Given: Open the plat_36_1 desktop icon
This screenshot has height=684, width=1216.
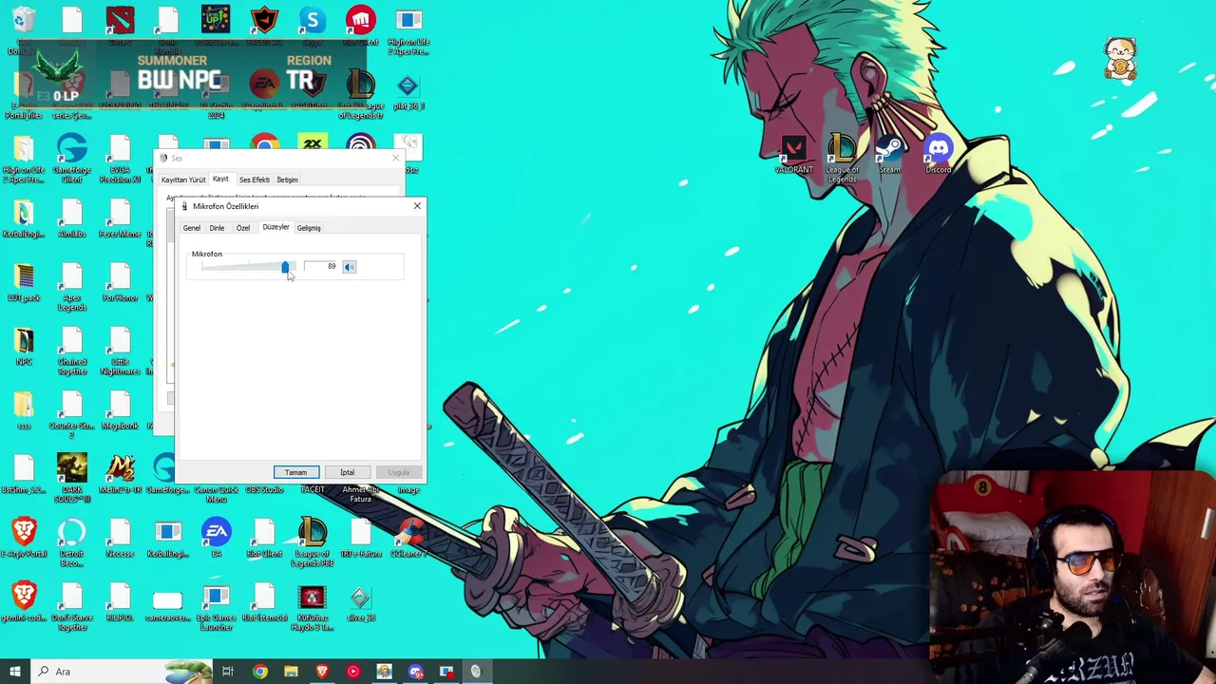Looking at the screenshot, I should 408,91.
